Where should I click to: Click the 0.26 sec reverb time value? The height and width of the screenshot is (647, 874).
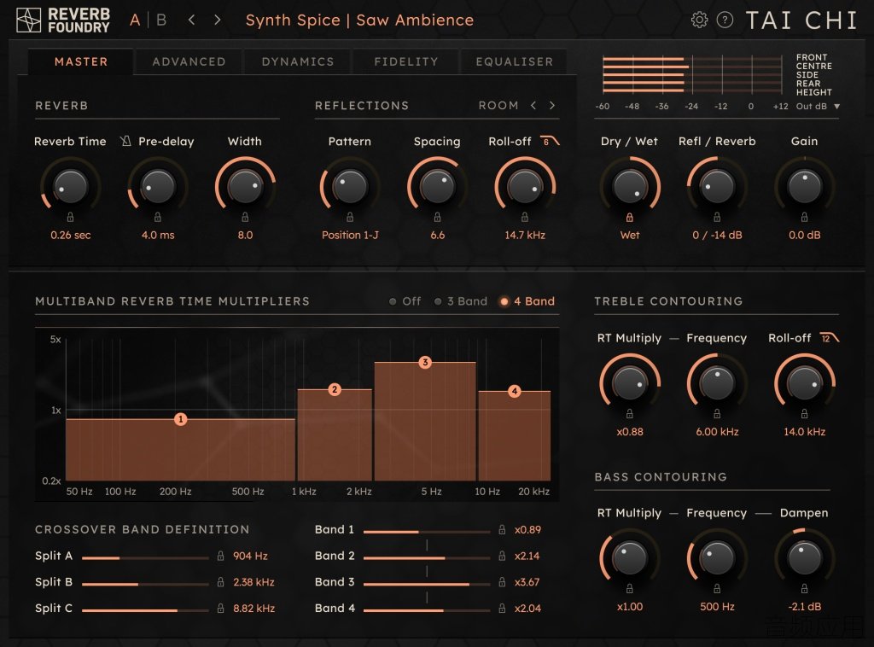[70, 236]
